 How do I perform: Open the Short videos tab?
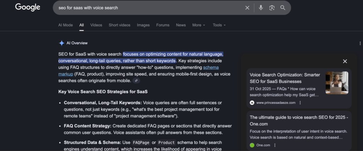pyautogui.click(x=119, y=25)
